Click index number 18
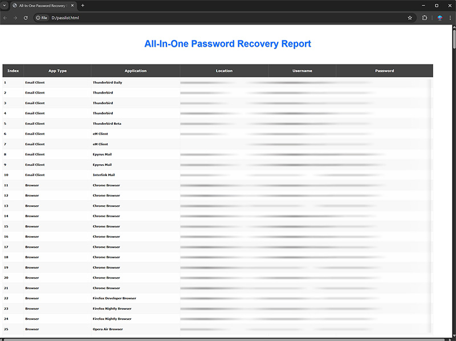Viewport: 456px width, 341px height. pyautogui.click(x=6, y=257)
